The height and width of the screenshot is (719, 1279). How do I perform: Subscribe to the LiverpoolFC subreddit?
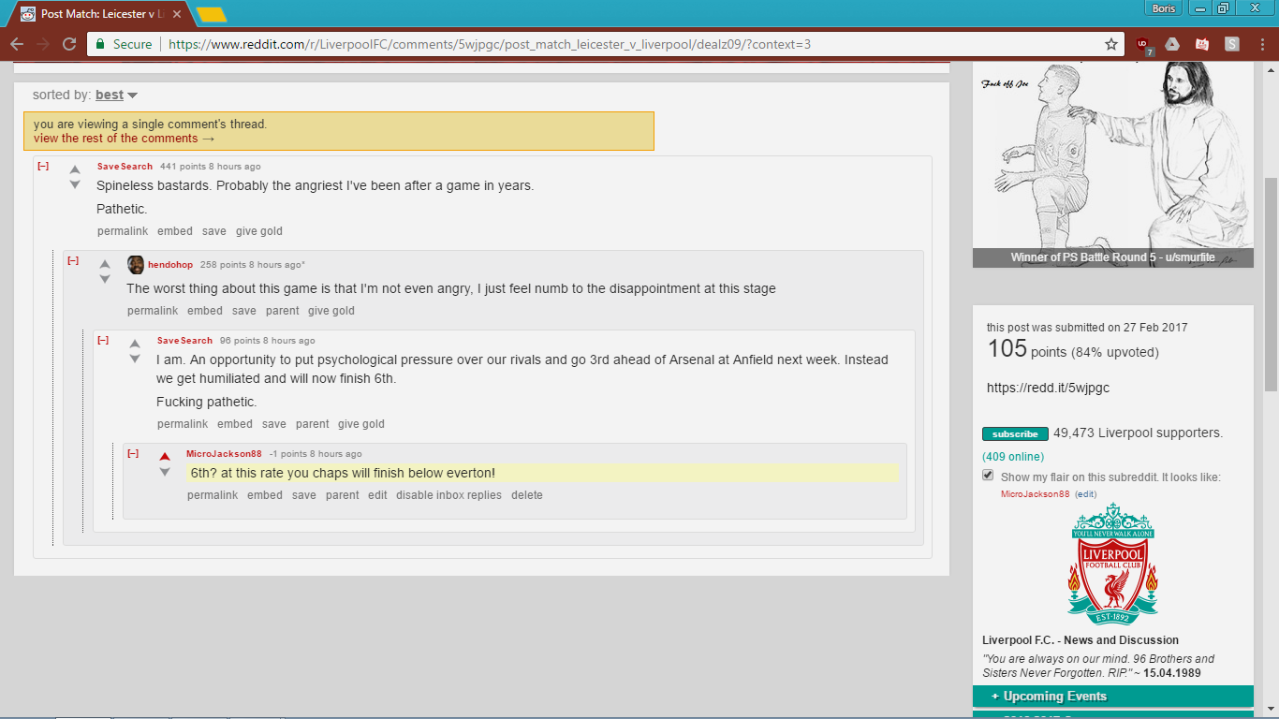pyautogui.click(x=1015, y=434)
